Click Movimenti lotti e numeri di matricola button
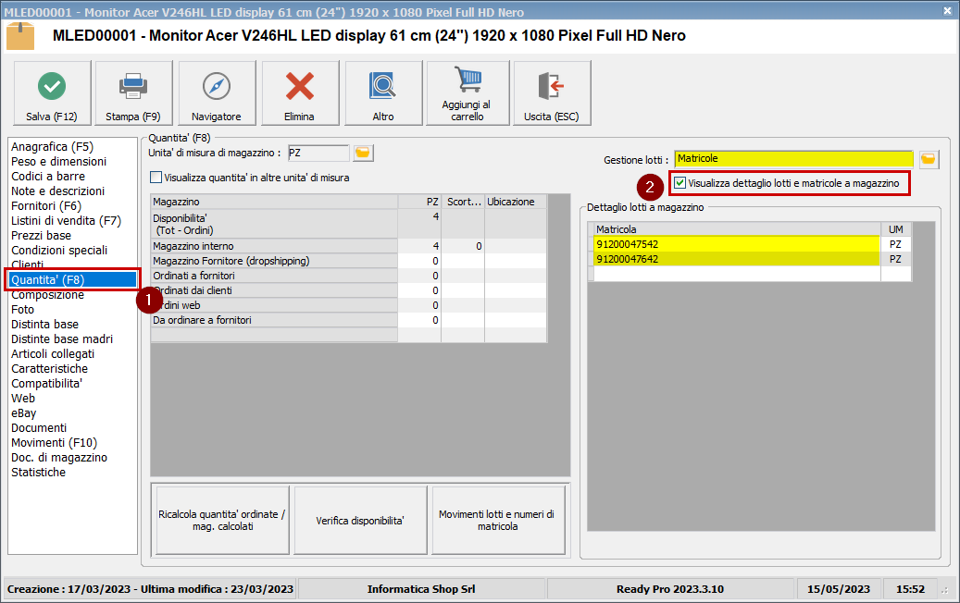This screenshot has width=960, height=603. (498, 521)
